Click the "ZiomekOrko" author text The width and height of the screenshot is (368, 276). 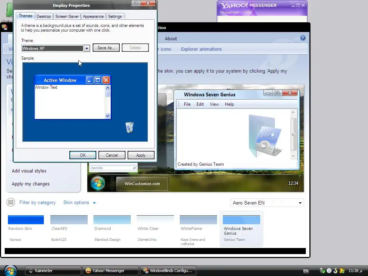(x=147, y=240)
